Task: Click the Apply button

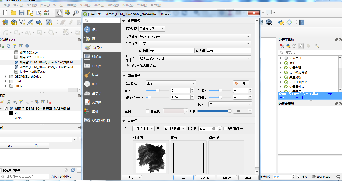Action: pyautogui.click(x=227, y=178)
